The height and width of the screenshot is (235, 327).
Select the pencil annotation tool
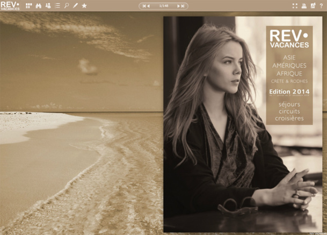(x=75, y=5)
